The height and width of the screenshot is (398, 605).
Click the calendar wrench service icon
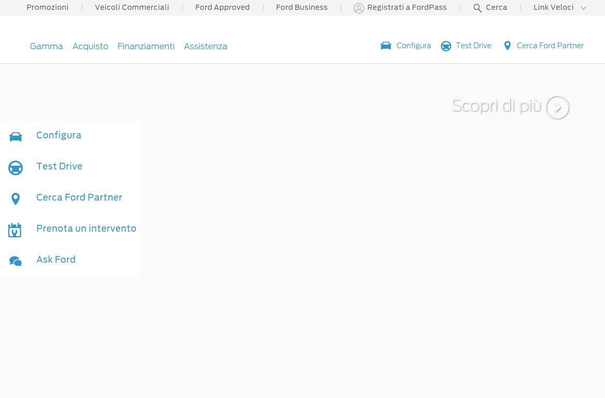pos(15,230)
